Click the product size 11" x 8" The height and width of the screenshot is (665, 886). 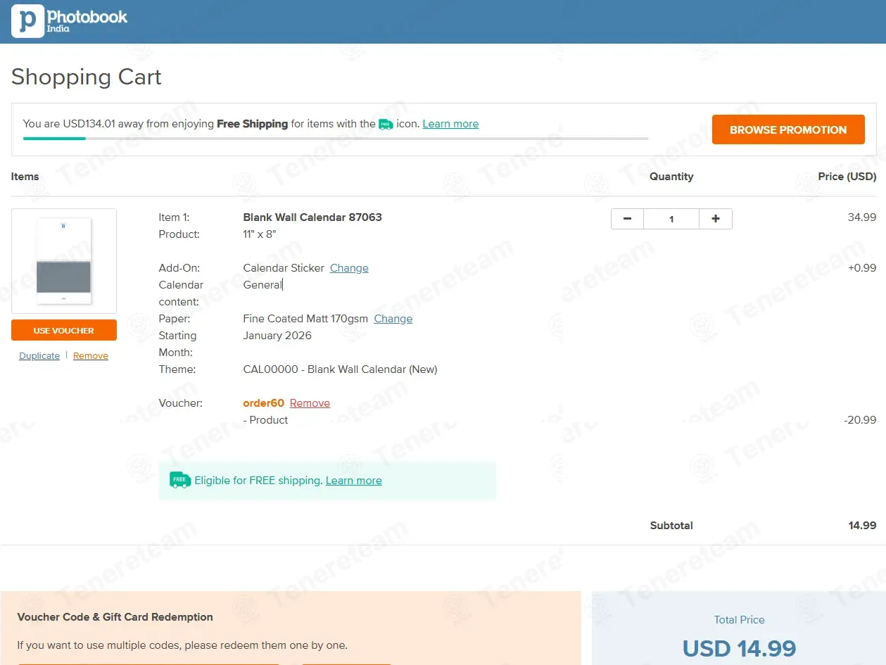(x=260, y=234)
